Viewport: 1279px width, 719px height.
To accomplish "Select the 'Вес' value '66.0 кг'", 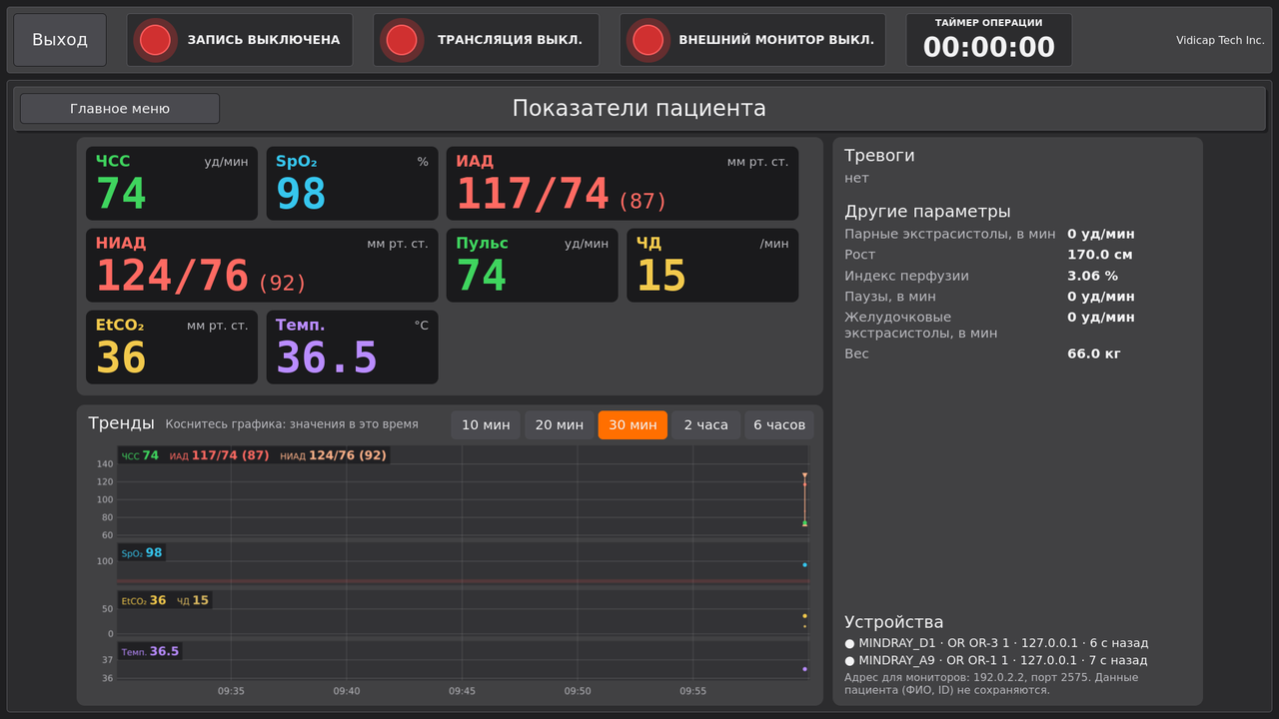I will [1094, 354].
